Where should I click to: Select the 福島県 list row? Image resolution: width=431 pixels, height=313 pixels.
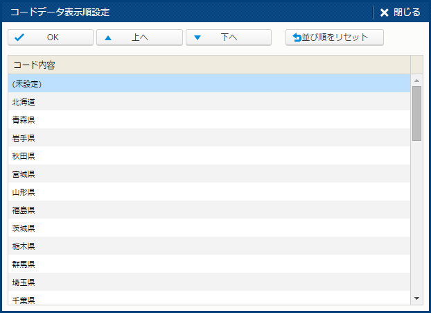[208, 210]
